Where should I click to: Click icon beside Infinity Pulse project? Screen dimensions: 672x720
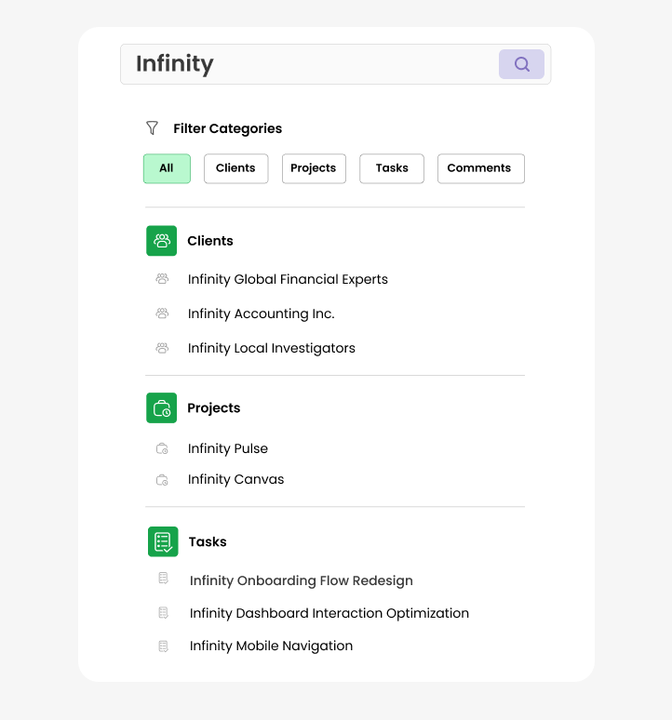click(x=162, y=448)
